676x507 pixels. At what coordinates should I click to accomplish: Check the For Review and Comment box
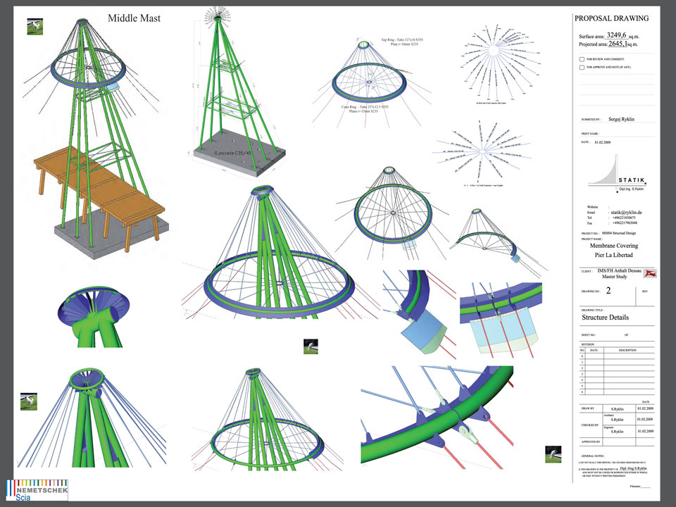coord(581,59)
